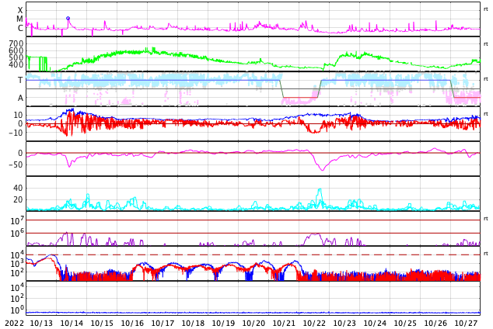
Task: Click the rt label beside the X-ray flux panel
Action: [x=485, y=9]
